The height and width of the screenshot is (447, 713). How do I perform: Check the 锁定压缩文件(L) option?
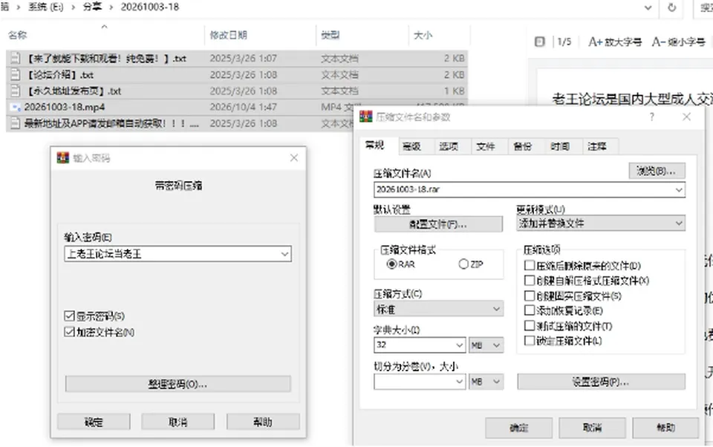tap(530, 340)
